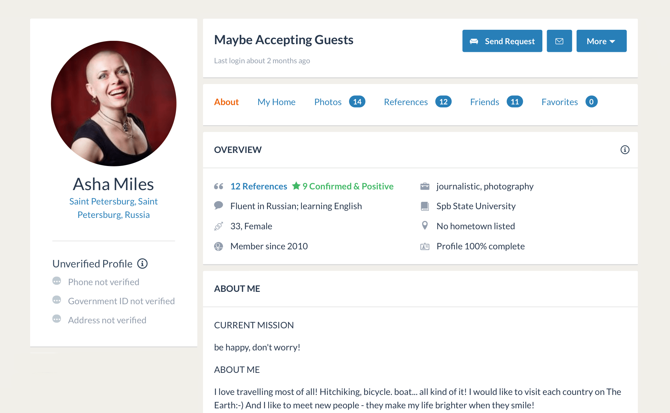This screenshot has width=670, height=413.
Task: Open the Photos tab
Action: (328, 102)
